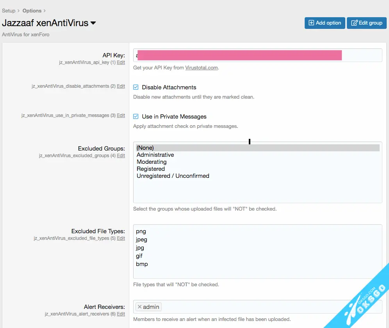
Task: Edit the excluded_file_types option definition
Action: 121,238
